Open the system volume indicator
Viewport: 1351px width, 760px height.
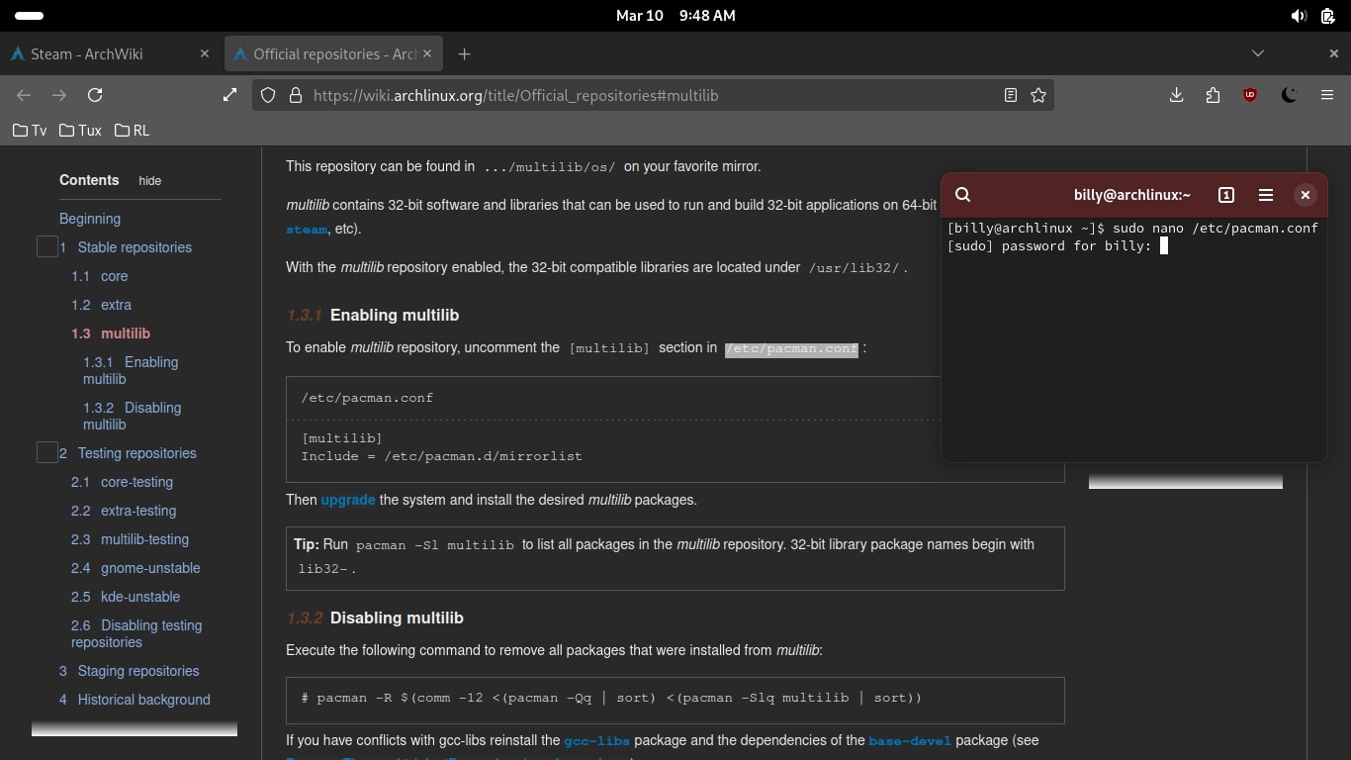[1299, 16]
